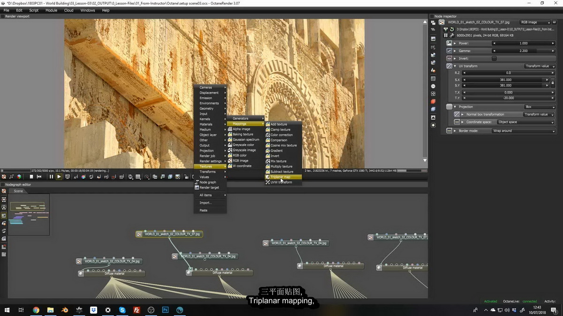
Task: Open the RGB image node type dropdown
Action: tap(535, 22)
